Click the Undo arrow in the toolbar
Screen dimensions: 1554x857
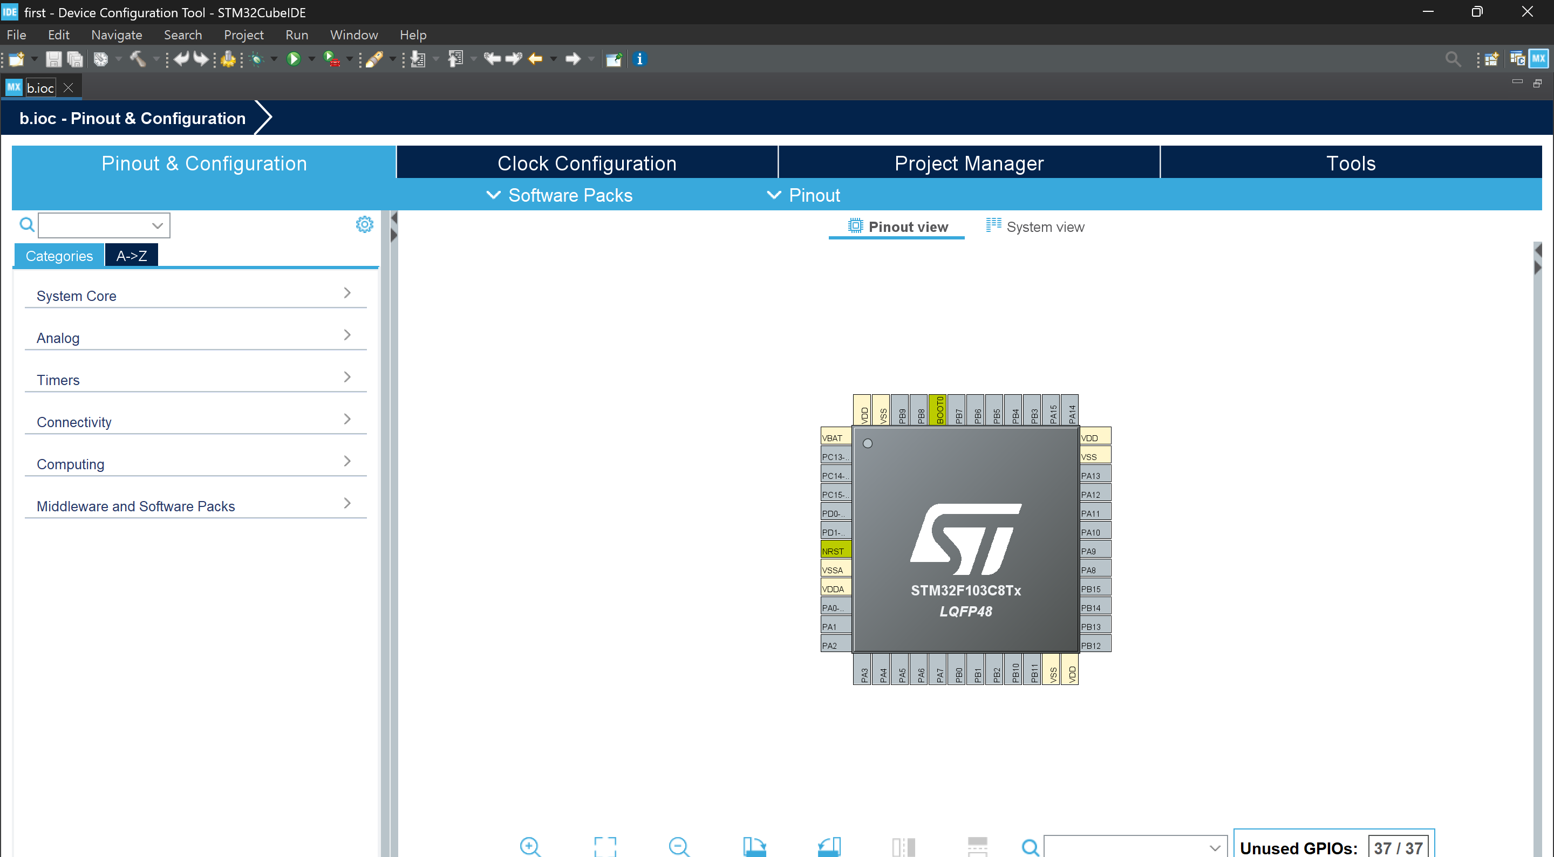point(181,59)
